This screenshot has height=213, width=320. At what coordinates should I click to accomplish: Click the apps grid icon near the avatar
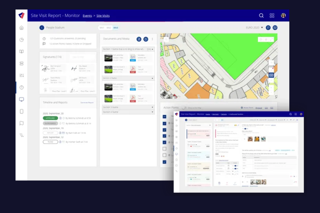[272, 15]
